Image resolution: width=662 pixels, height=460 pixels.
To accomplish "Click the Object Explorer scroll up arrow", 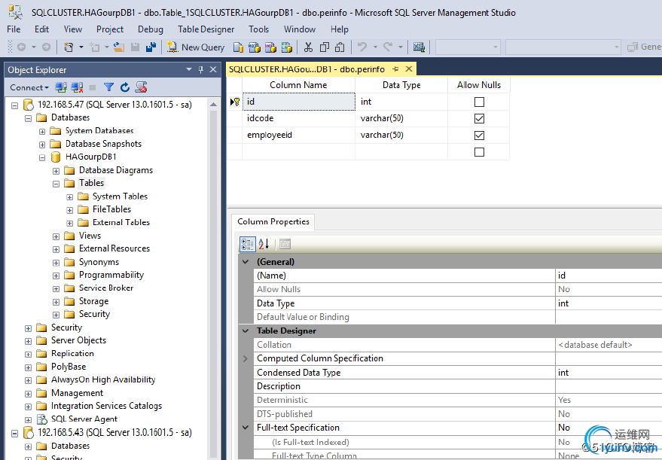I will 214,104.
